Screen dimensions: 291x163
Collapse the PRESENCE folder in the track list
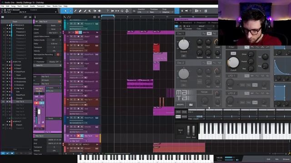click(13, 25)
